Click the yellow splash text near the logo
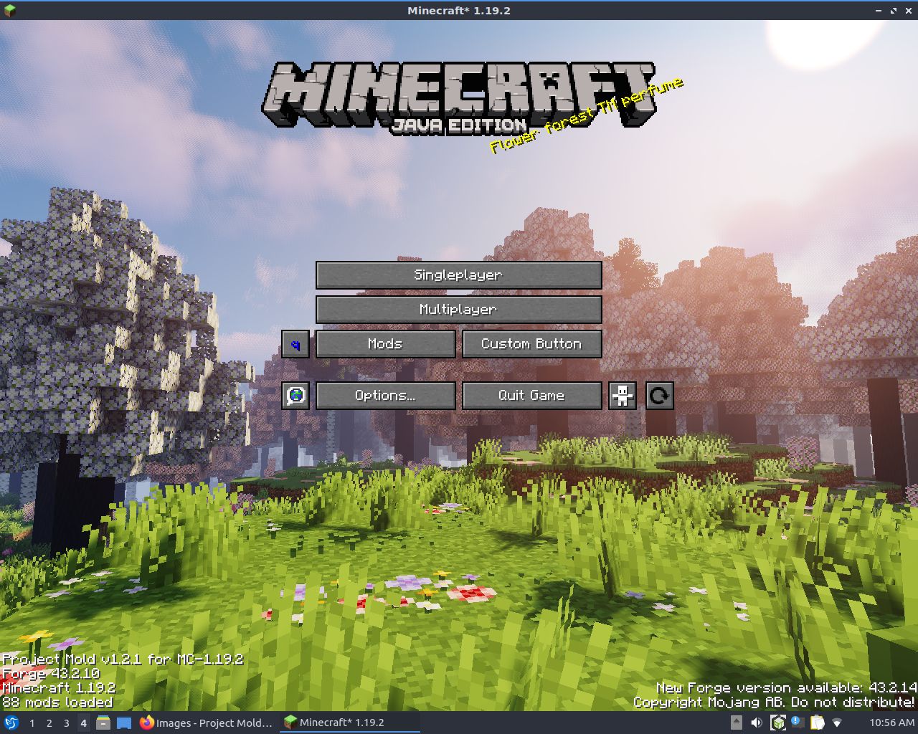 tap(587, 116)
